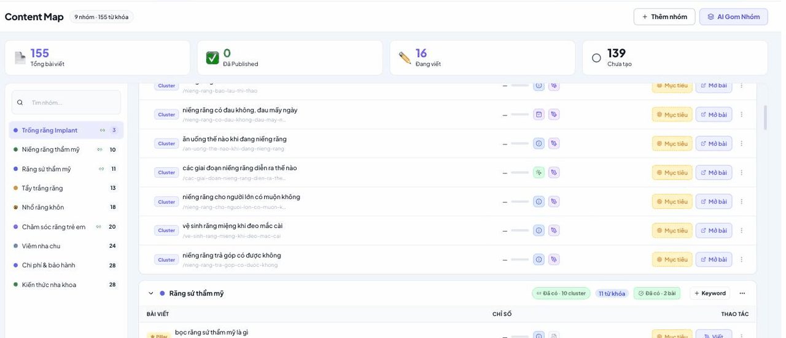The width and height of the screenshot is (786, 338).
Task: Click link icon beside 'Răng sứ thẩm mỹ' sidebar group
Action: [x=101, y=169]
